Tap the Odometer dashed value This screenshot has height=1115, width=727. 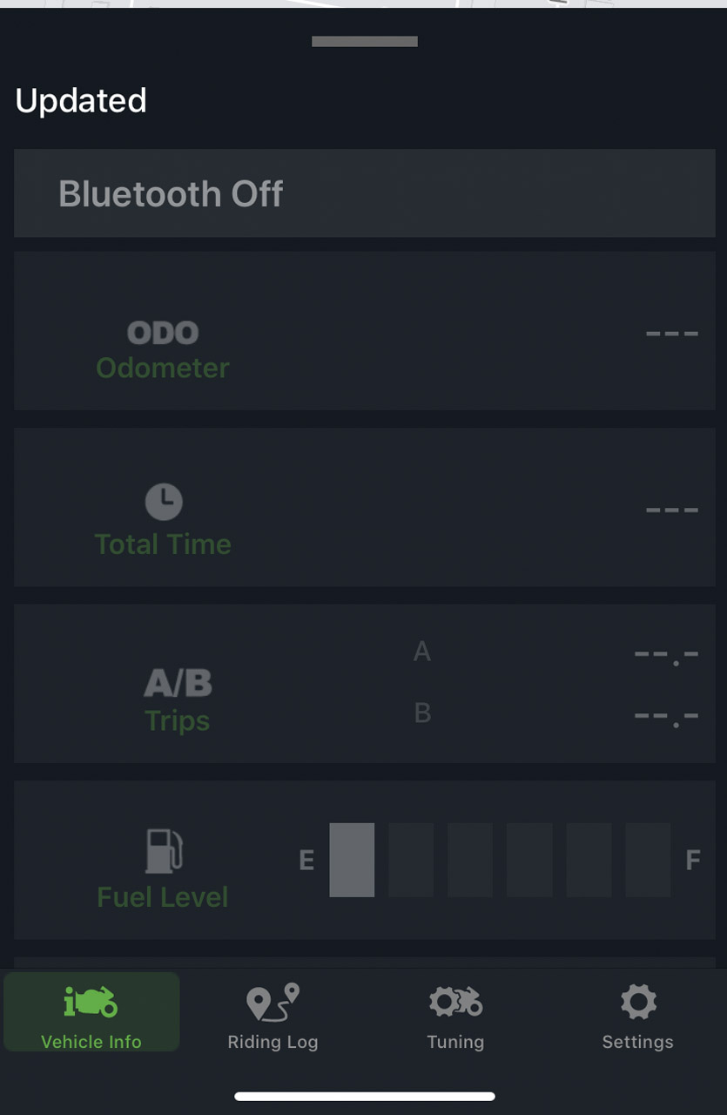click(x=671, y=334)
